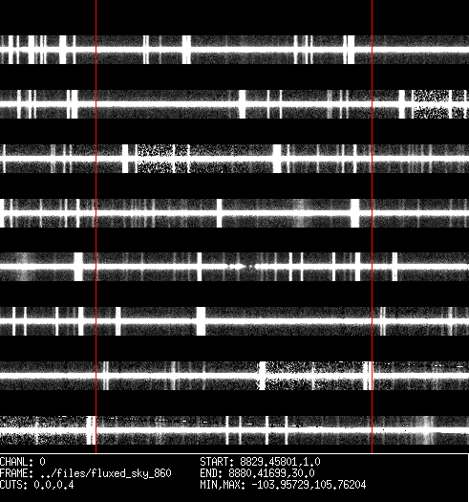Viewport: 469px width, 502px height.
Task: Click the faint diffuse glow at the fifth strip's left end
Action: pos(24,267)
